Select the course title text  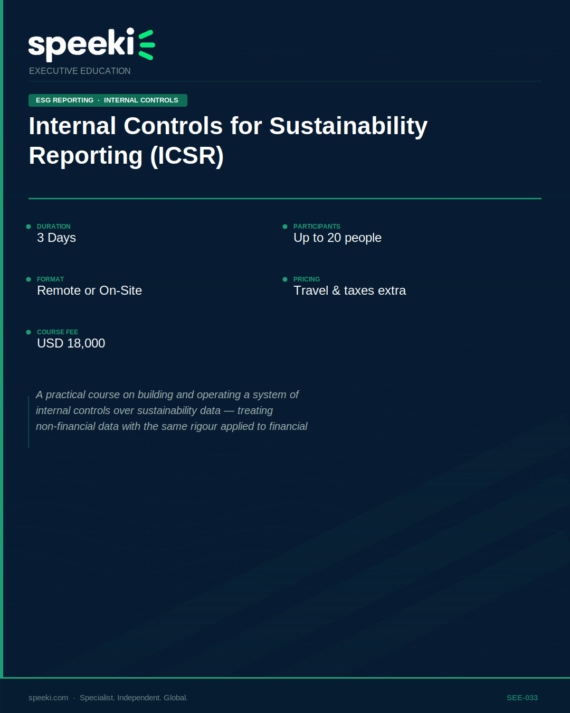click(x=228, y=140)
